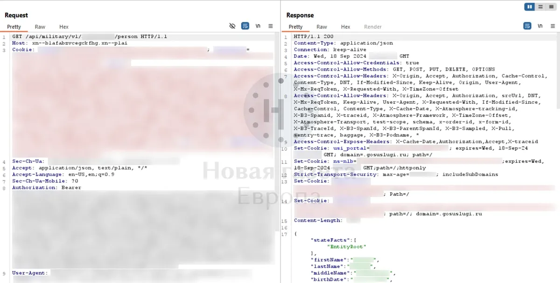560x283 pixels.
Task: Toggle the hidden-items eye icon in Request
Action: [x=232, y=26]
